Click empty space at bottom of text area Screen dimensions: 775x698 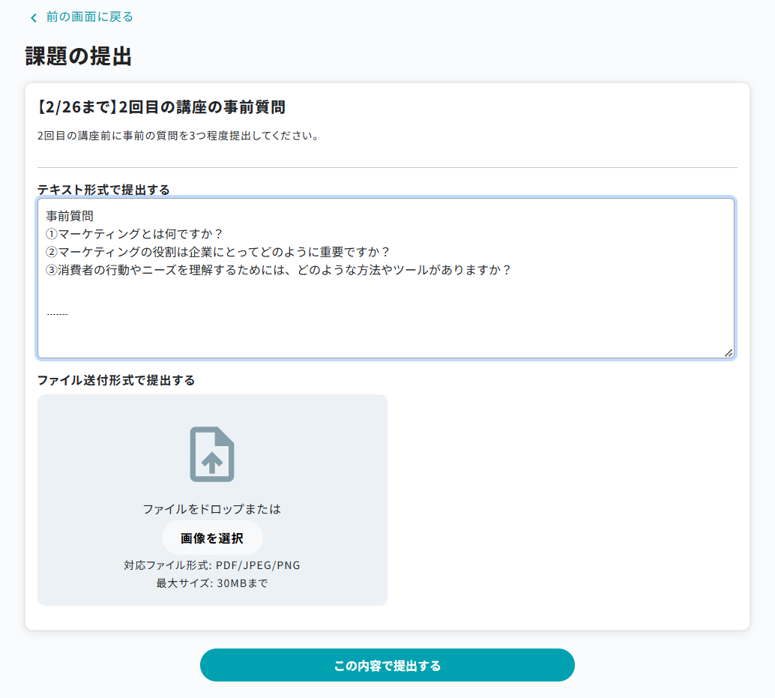[x=375, y=337]
